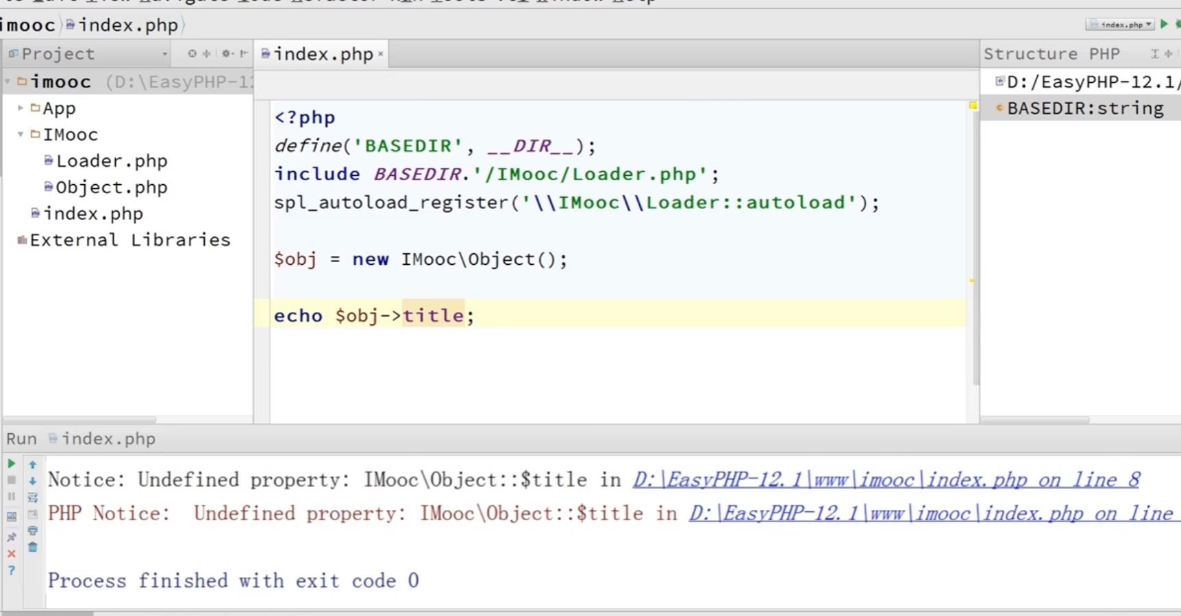Click the Project panel horizontal scrollbar

click(x=79, y=420)
